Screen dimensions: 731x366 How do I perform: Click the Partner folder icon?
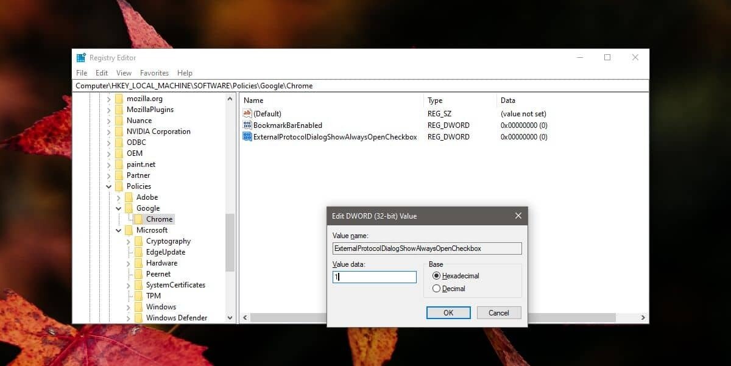tap(119, 175)
